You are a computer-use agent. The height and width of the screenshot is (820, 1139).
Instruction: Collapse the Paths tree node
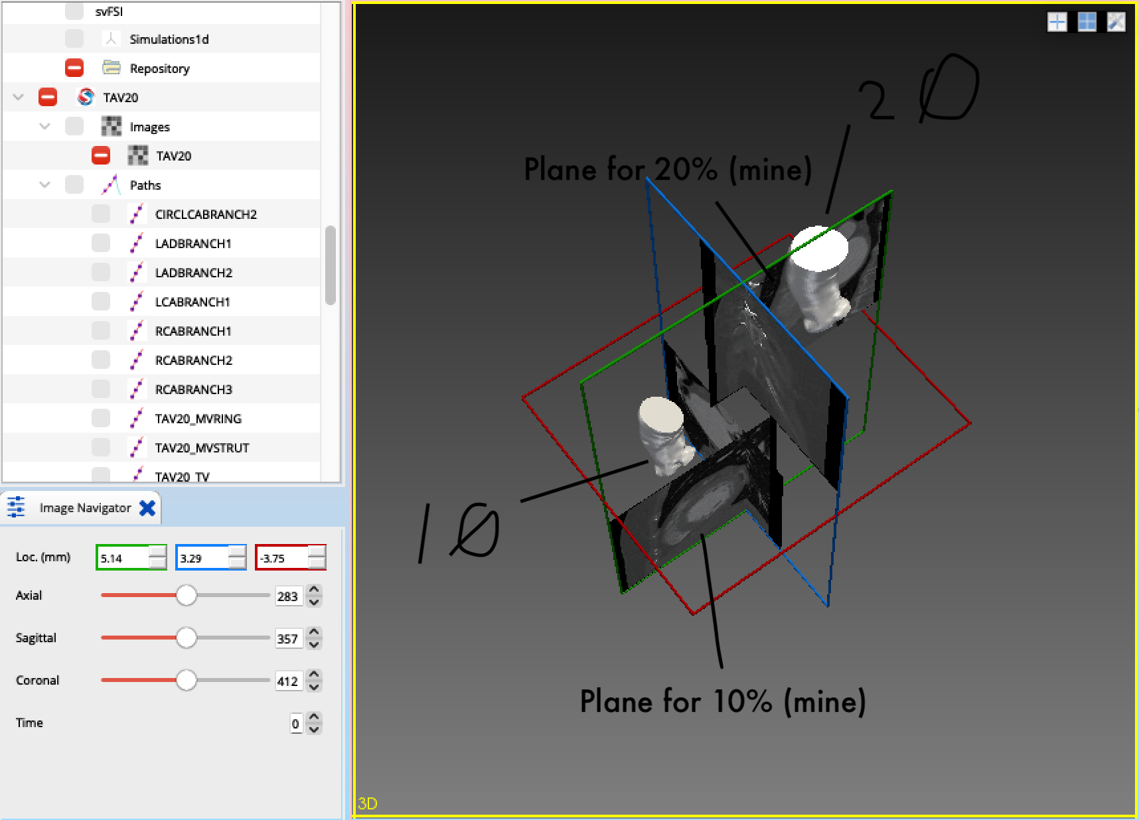[44, 184]
